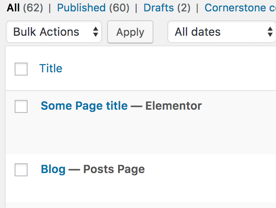This screenshot has width=276, height=208.
Task: Open the Bulk Actions dropdown
Action: pyautogui.click(x=54, y=32)
